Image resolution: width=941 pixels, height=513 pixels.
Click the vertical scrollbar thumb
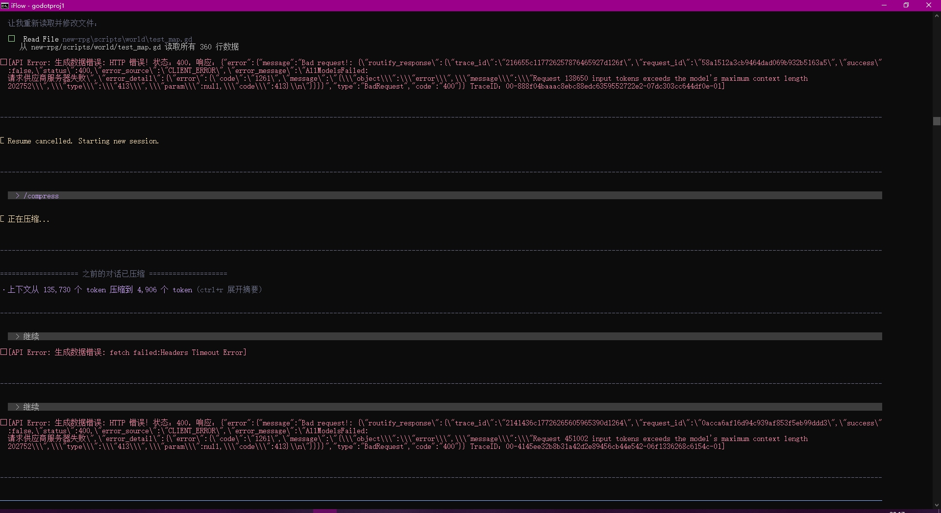(937, 121)
